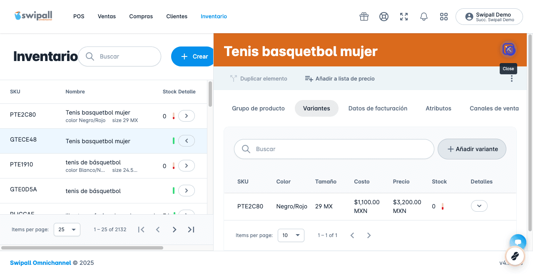Collapse details for GTECE48 row
The width and height of the screenshot is (533, 274).
point(187,141)
